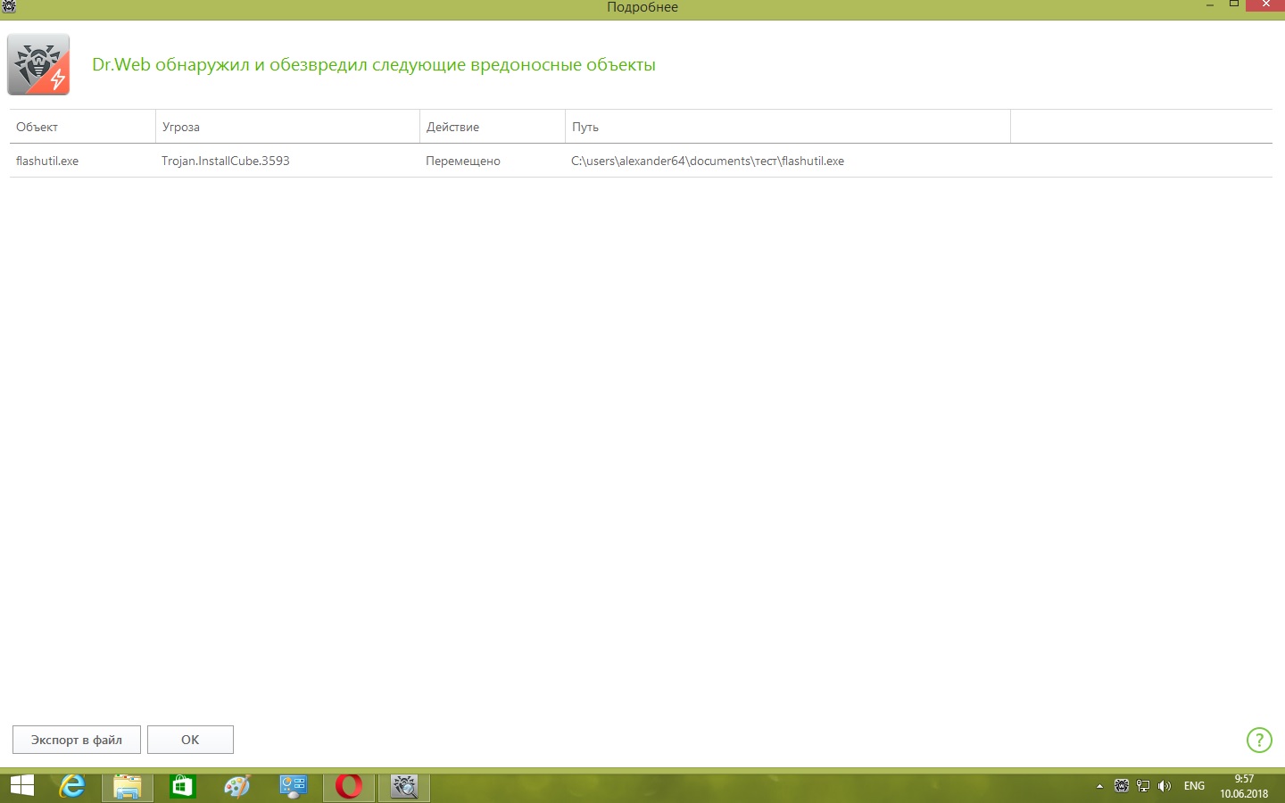Select the C:\users\alexander64 path cell
Viewport: 1285px width, 803px height.
tap(708, 161)
